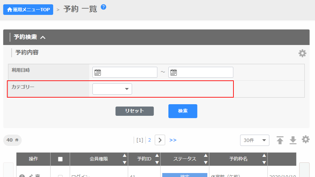Viewport: 315px width, 177px height.
Task: Open the 30件 per-page dropdown
Action: tap(254, 140)
